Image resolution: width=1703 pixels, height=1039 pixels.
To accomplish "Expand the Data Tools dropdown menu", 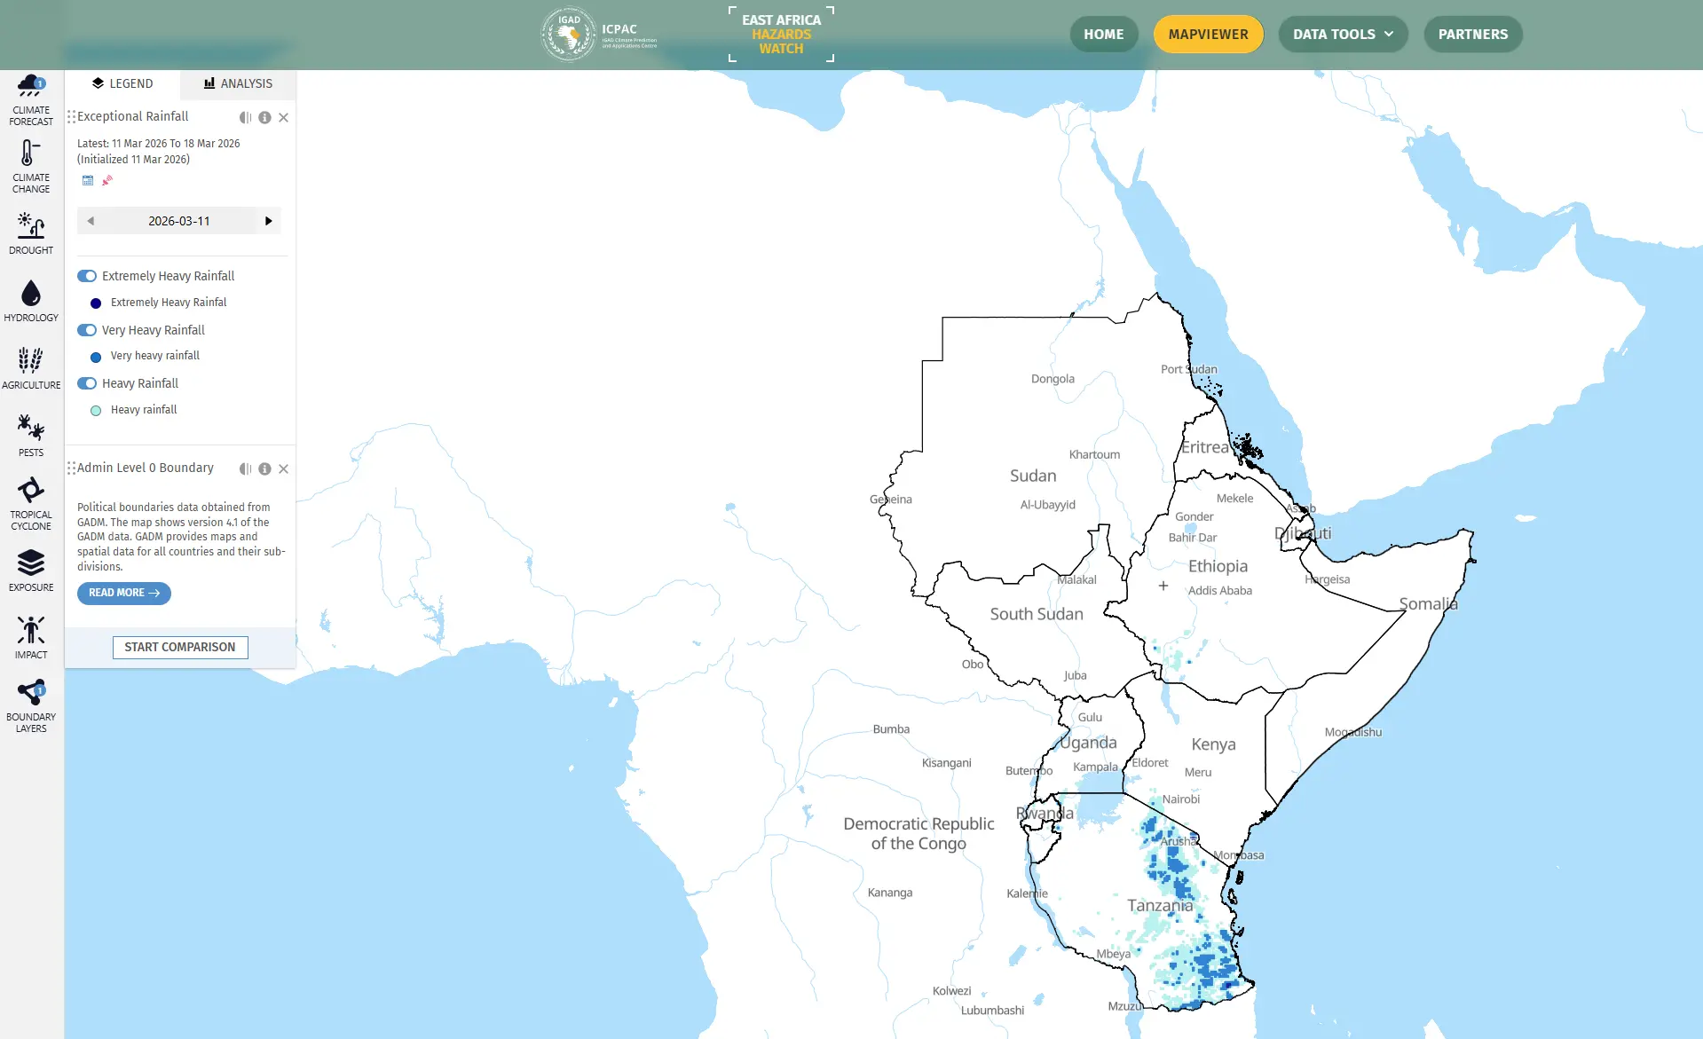I will (1343, 35).
